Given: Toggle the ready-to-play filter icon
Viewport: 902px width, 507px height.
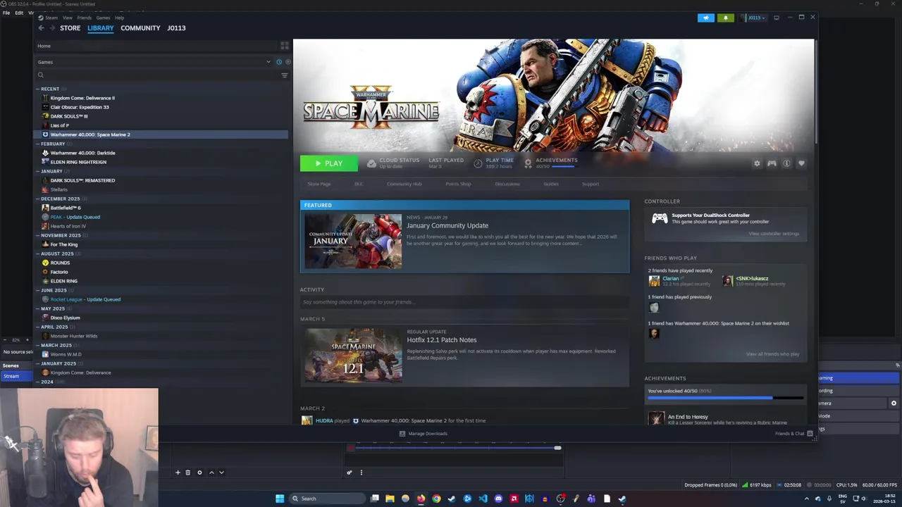Looking at the screenshot, I should pyautogui.click(x=287, y=62).
